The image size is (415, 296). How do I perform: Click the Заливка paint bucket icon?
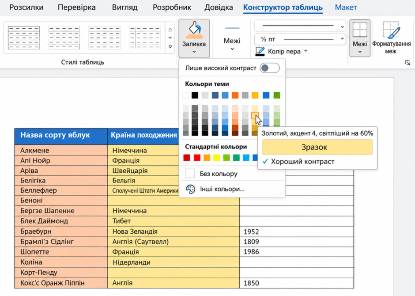pos(194,30)
